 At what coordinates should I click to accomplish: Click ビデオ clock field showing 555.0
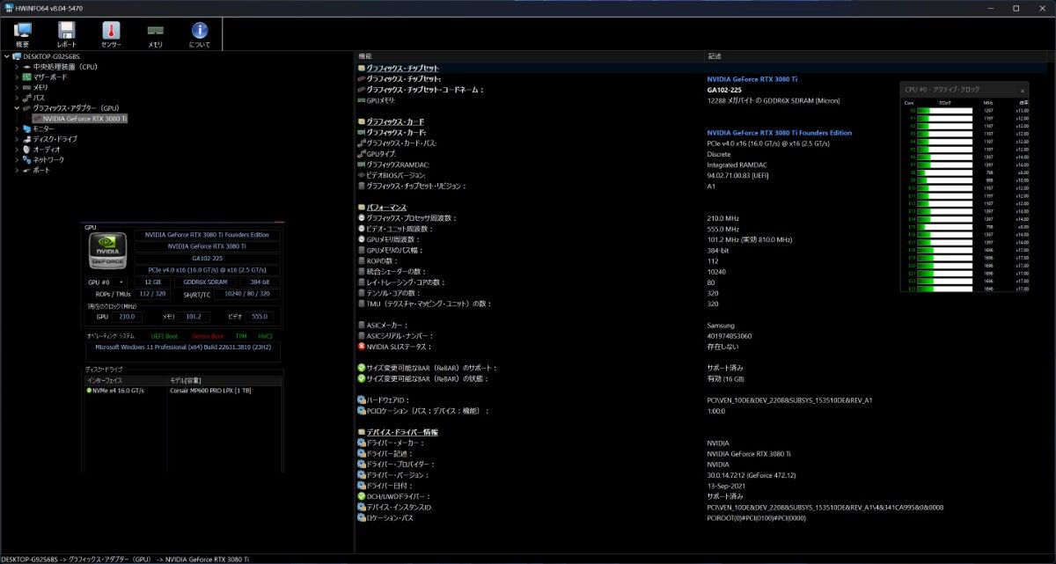pyautogui.click(x=259, y=316)
